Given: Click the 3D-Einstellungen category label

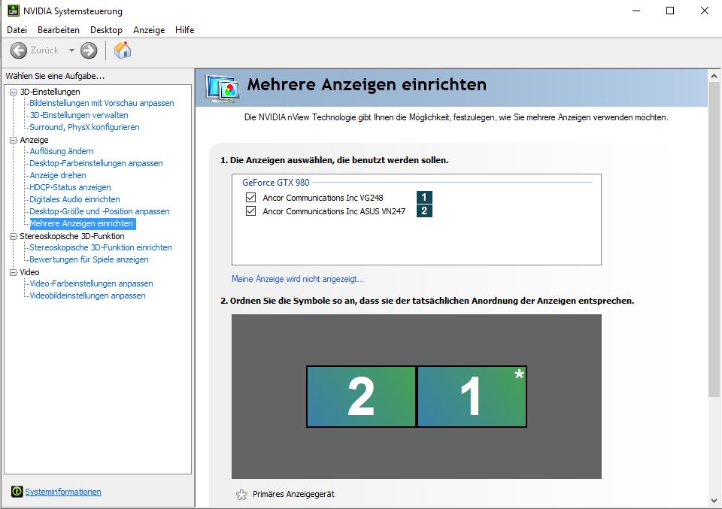Looking at the screenshot, I should click(50, 92).
